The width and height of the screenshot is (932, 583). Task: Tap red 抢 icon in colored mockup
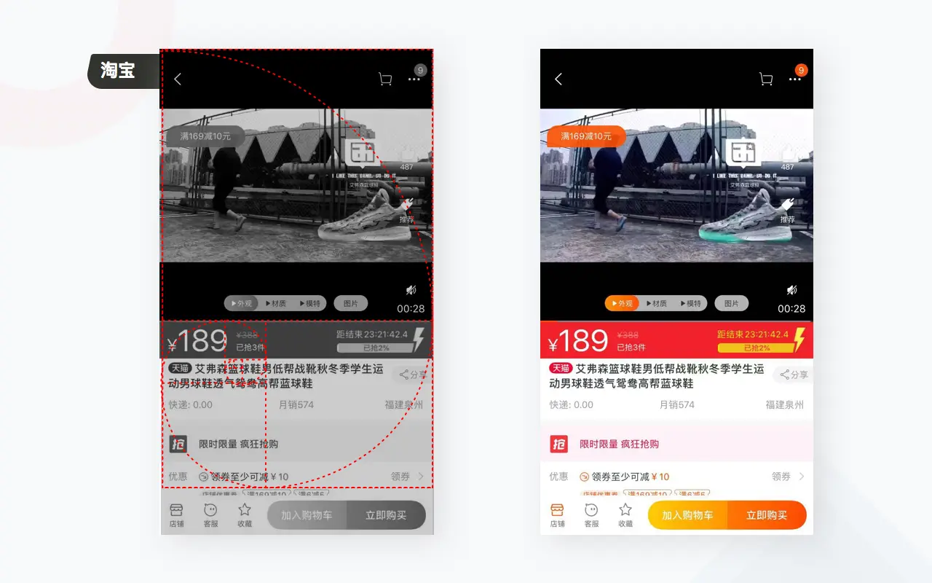coord(558,444)
